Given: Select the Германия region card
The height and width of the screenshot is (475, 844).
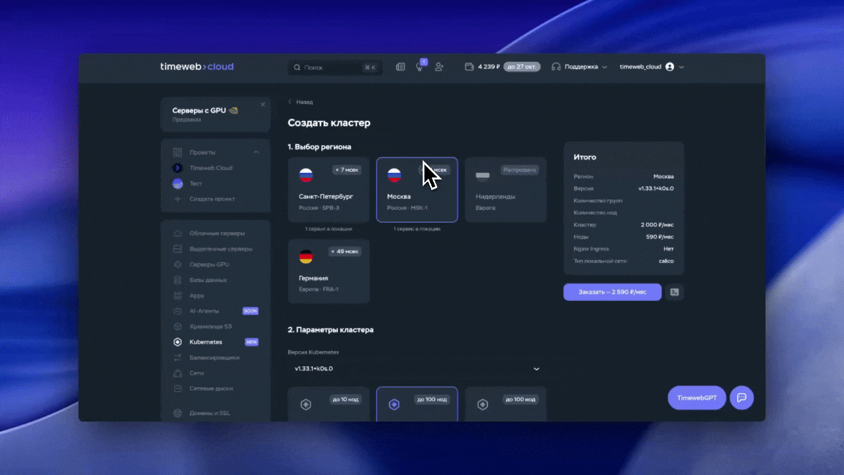Looking at the screenshot, I should click(328, 271).
